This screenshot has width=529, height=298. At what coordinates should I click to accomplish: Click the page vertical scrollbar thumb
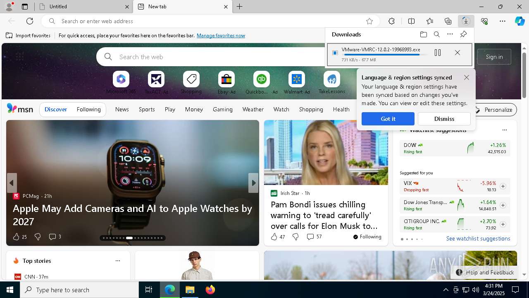(x=524, y=75)
